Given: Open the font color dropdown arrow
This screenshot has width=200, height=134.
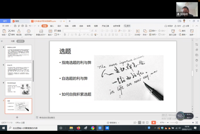Looking at the screenshot, I should tap(81, 35).
